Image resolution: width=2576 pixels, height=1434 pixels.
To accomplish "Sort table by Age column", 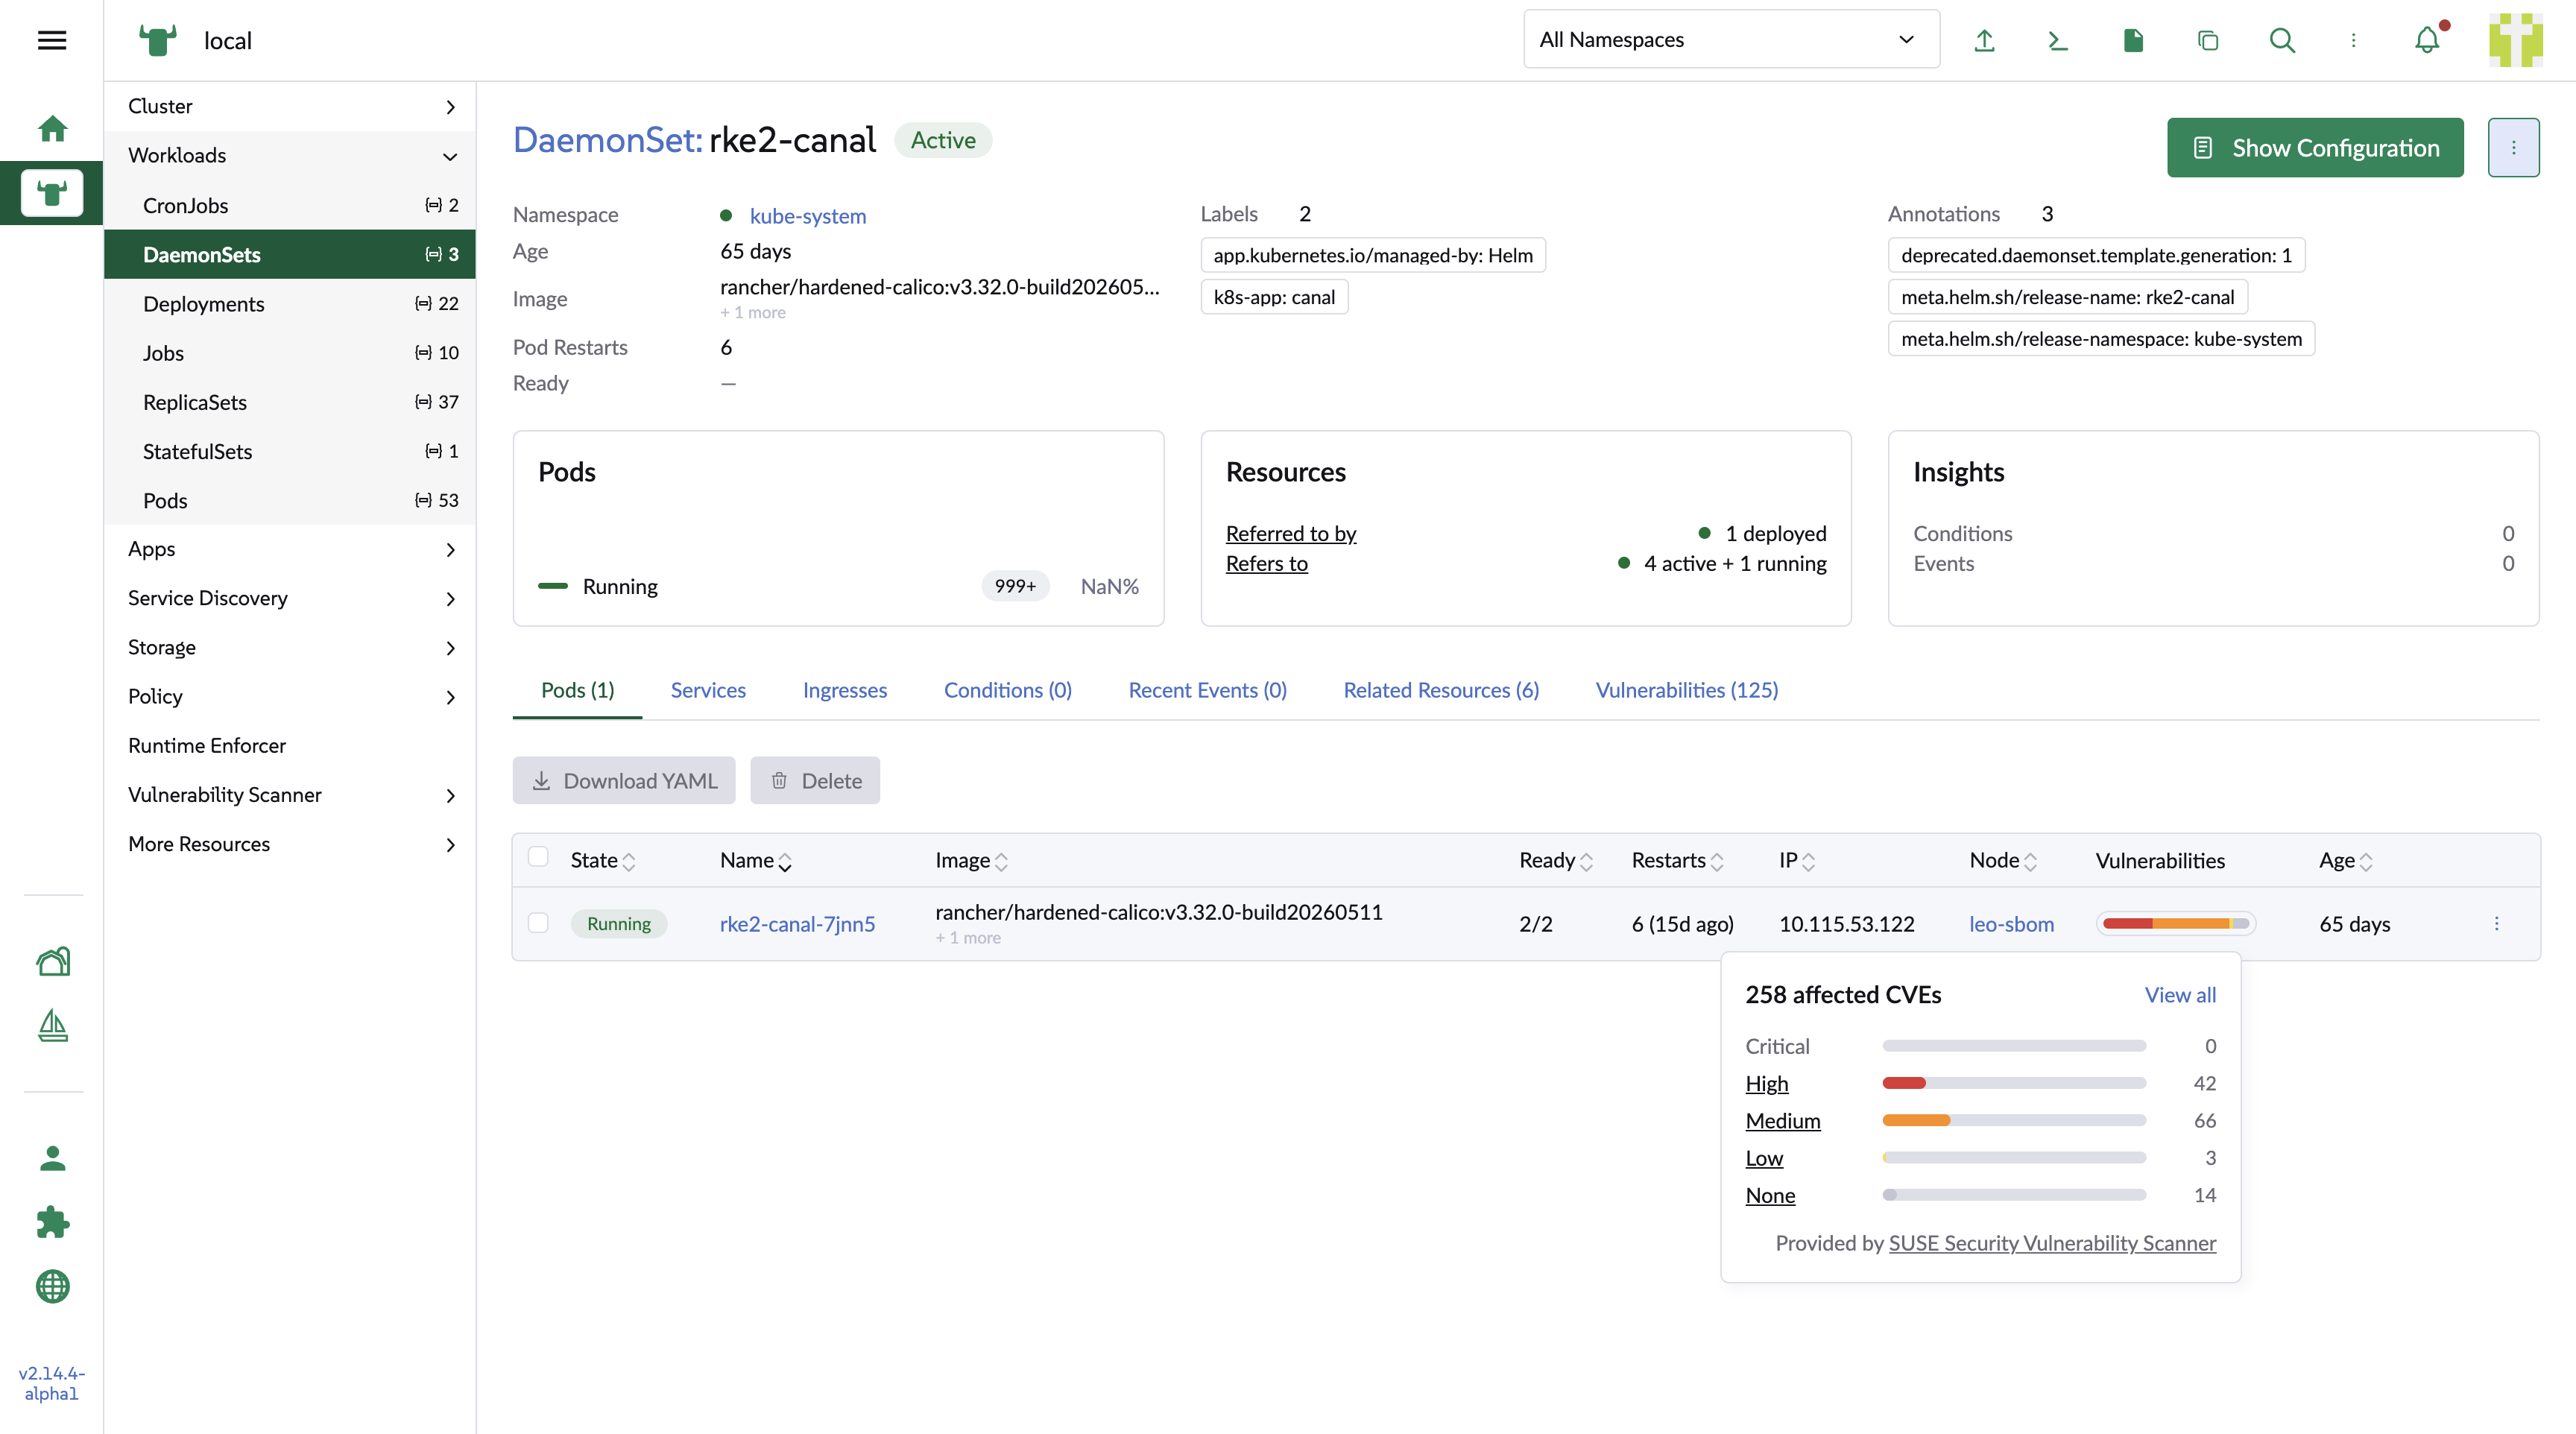I will coord(2346,860).
